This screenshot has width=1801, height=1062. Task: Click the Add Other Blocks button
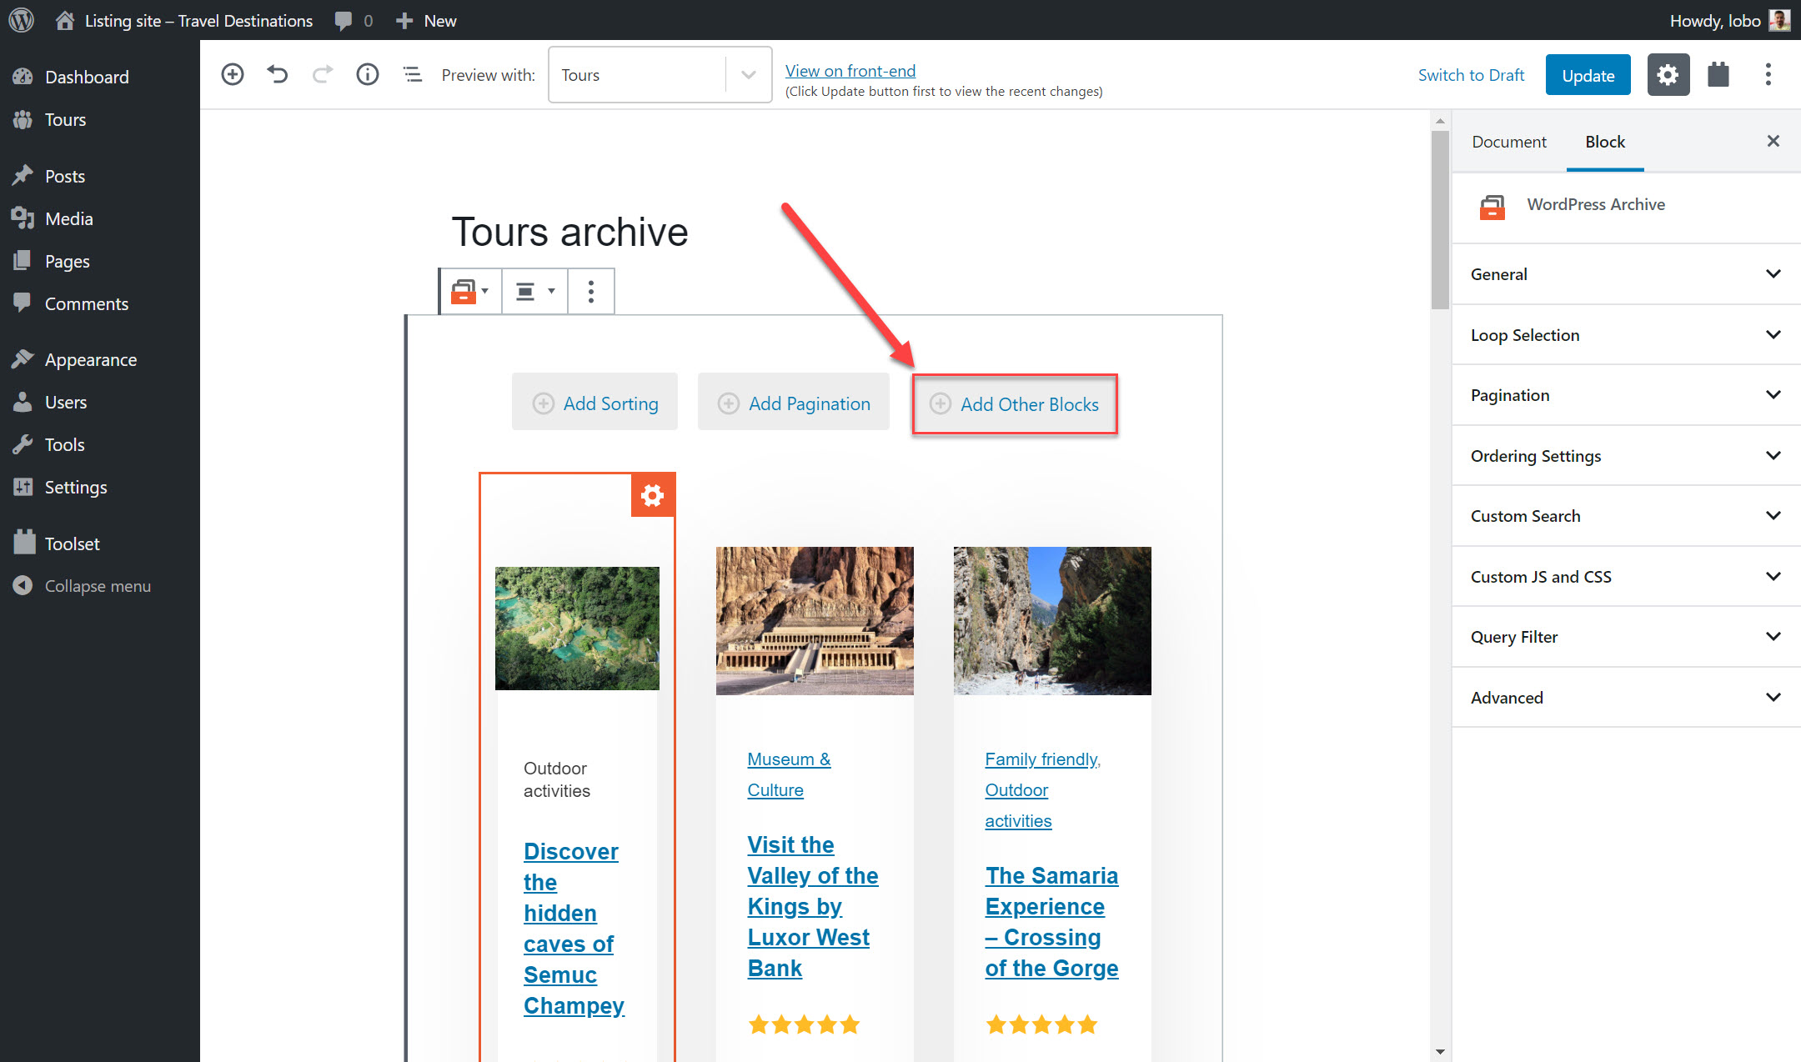pos(1015,404)
